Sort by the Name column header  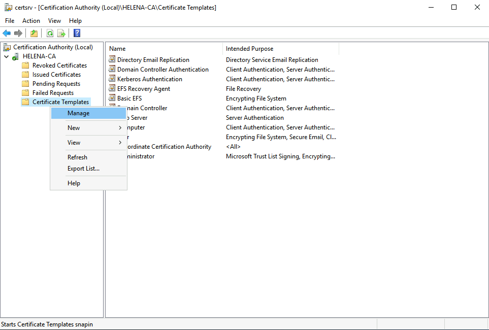[x=162, y=49]
